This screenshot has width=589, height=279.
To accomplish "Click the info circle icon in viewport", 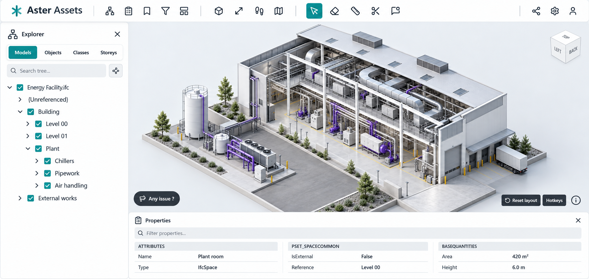I will click(x=576, y=200).
